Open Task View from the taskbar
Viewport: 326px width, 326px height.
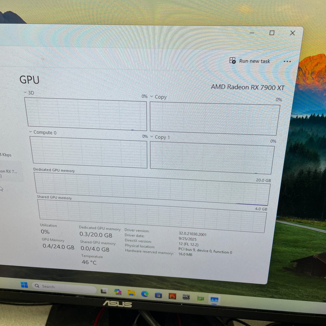coord(104,291)
